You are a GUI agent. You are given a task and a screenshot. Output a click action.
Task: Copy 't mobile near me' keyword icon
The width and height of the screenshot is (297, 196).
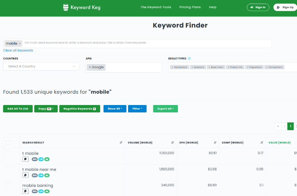pyautogui.click(x=25, y=175)
